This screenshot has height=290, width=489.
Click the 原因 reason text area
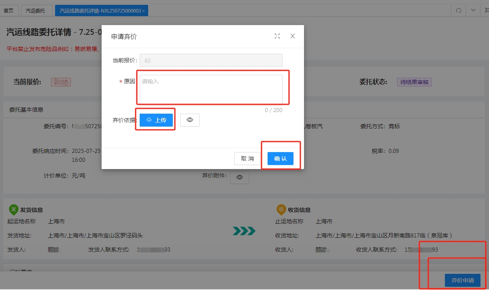[x=211, y=89]
